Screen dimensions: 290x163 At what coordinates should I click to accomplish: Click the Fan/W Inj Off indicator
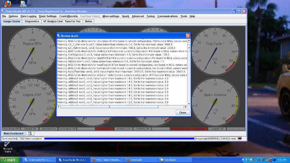(142, 129)
